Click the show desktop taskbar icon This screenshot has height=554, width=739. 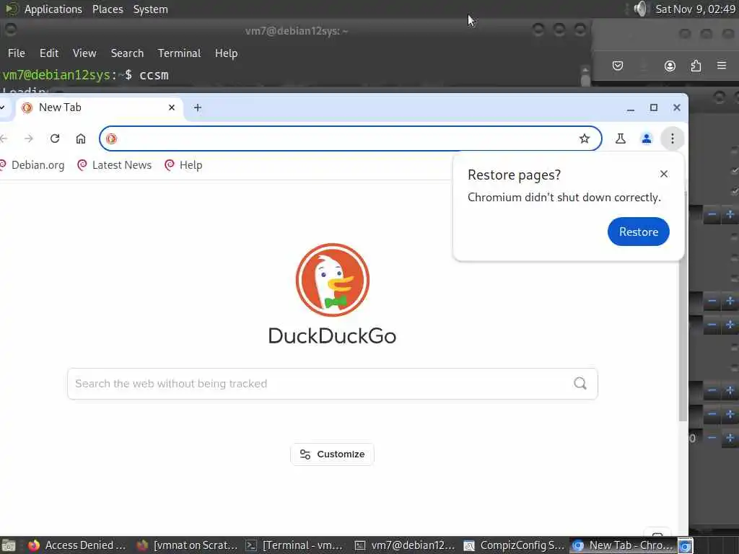[x=9, y=545]
